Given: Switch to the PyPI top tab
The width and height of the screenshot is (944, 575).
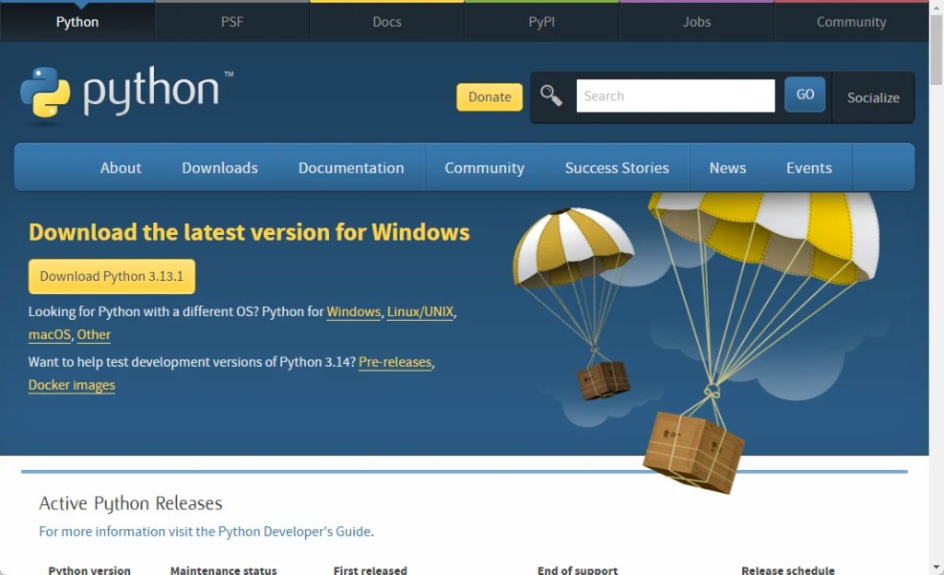Looking at the screenshot, I should click(542, 22).
